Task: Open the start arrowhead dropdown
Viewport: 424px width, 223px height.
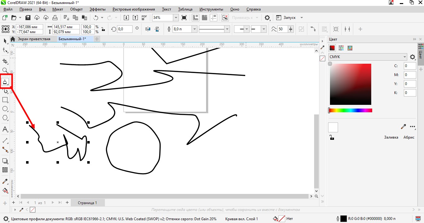Action: tap(246, 29)
